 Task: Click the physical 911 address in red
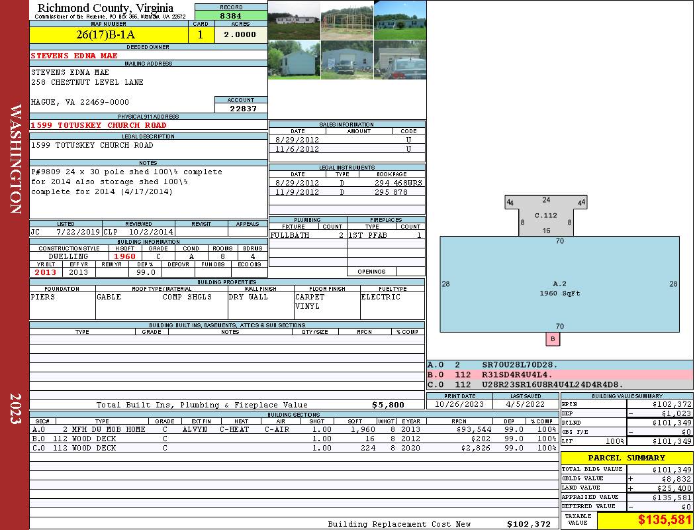[x=99, y=125]
